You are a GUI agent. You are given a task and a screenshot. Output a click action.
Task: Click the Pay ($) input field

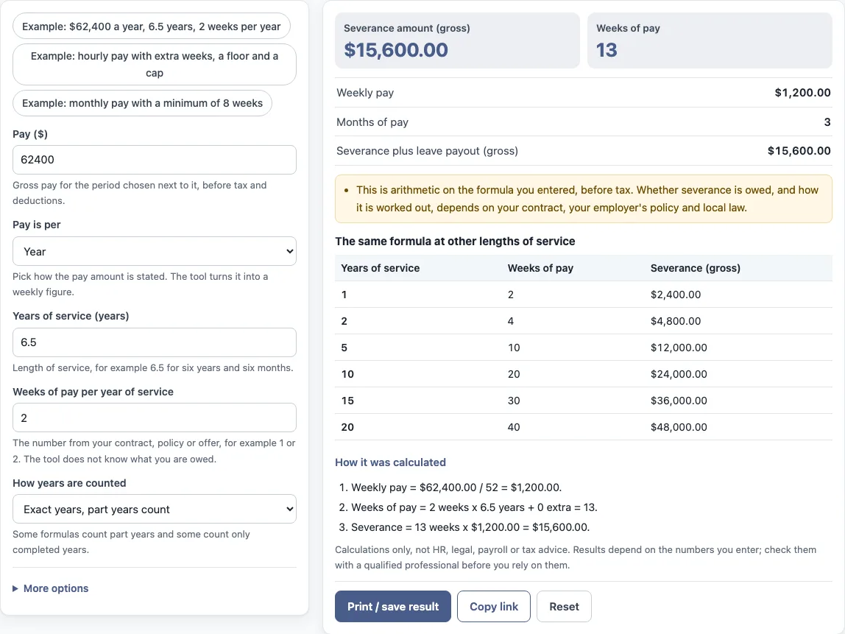154,160
